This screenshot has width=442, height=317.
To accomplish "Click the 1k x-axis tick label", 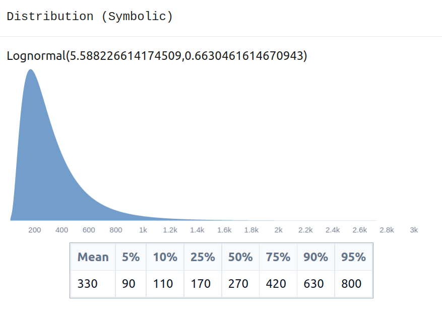I will [x=143, y=230].
